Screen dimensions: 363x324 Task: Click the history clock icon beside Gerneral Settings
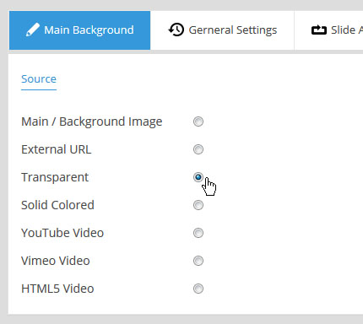pyautogui.click(x=176, y=30)
